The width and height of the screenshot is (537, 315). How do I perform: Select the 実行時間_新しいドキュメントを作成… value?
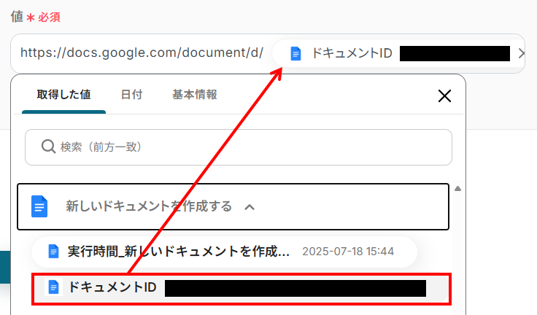point(224,252)
